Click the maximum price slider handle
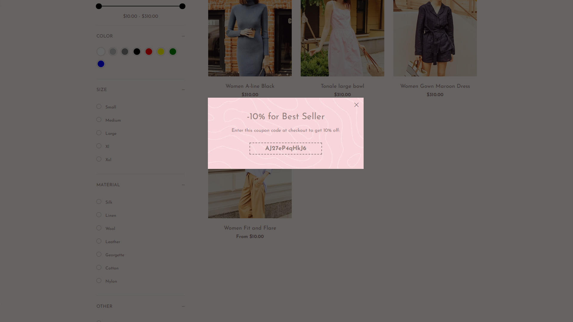This screenshot has width=573, height=322. pyautogui.click(x=182, y=6)
